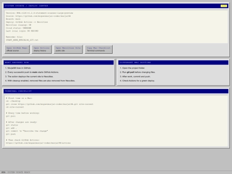Click the 'Cloud status: UNKNOWN' line
Viewport: 232px width, 174px height.
click(18, 28)
